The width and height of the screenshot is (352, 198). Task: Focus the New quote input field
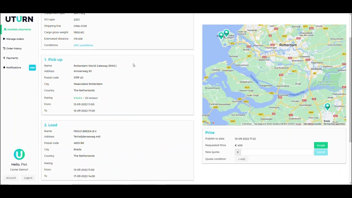(x=277, y=152)
